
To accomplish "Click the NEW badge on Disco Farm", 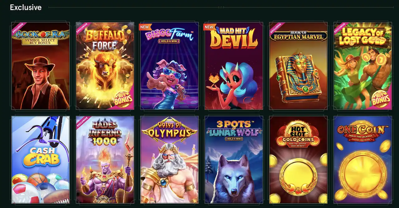I will pos(145,27).
